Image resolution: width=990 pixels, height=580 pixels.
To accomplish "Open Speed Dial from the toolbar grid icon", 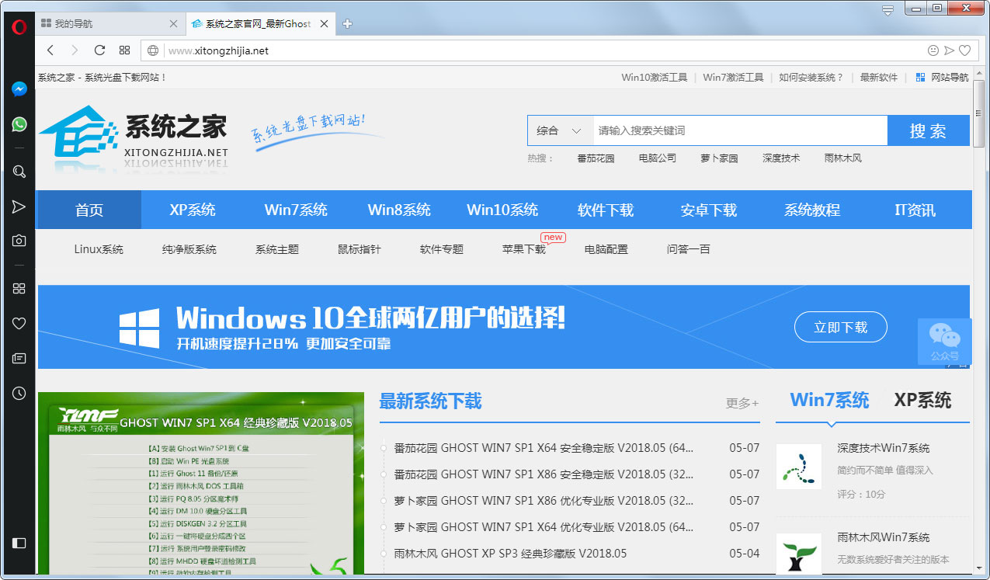I will (124, 50).
